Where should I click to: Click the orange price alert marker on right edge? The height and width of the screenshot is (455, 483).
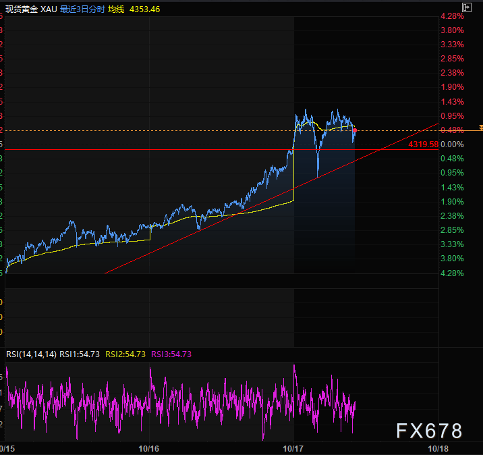[480, 128]
